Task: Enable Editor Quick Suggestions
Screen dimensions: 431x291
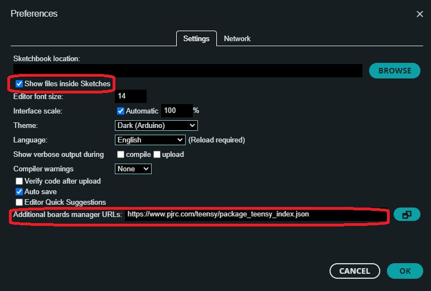Action: click(19, 202)
